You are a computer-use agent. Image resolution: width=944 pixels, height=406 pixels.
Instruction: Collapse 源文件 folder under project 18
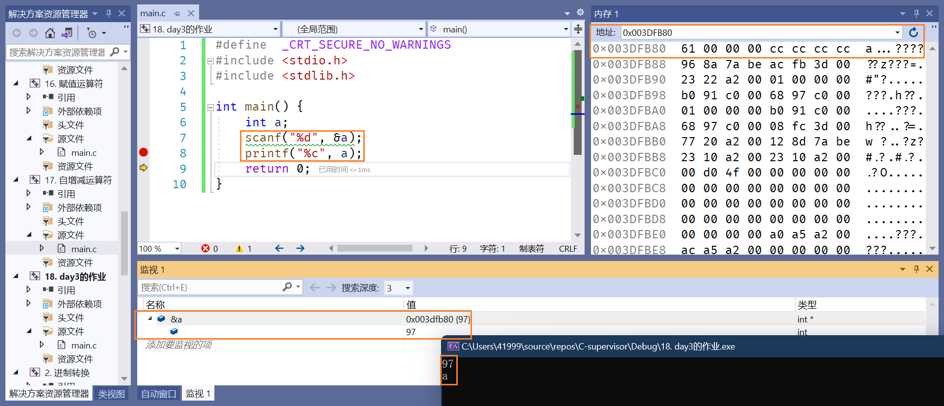click(29, 331)
